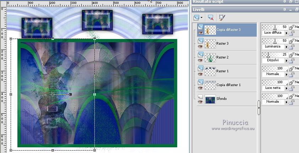299x153 pixels.
Task: Select the Copia diRaster 1 layer
Action: [x=229, y=85]
